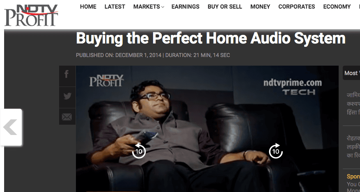Click the Most Viewed sidebar tab
Screen dimensions: 360x192
pos(351,73)
